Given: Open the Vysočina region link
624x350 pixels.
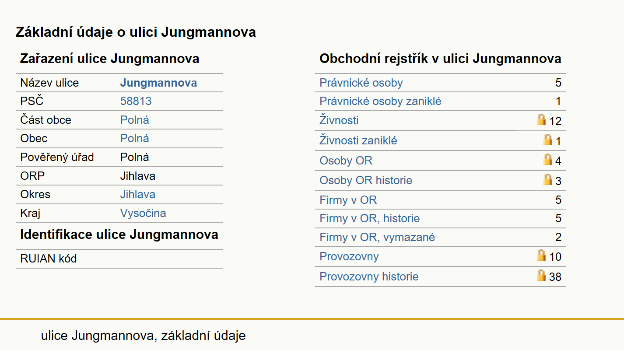Looking at the screenshot, I should pos(143,213).
